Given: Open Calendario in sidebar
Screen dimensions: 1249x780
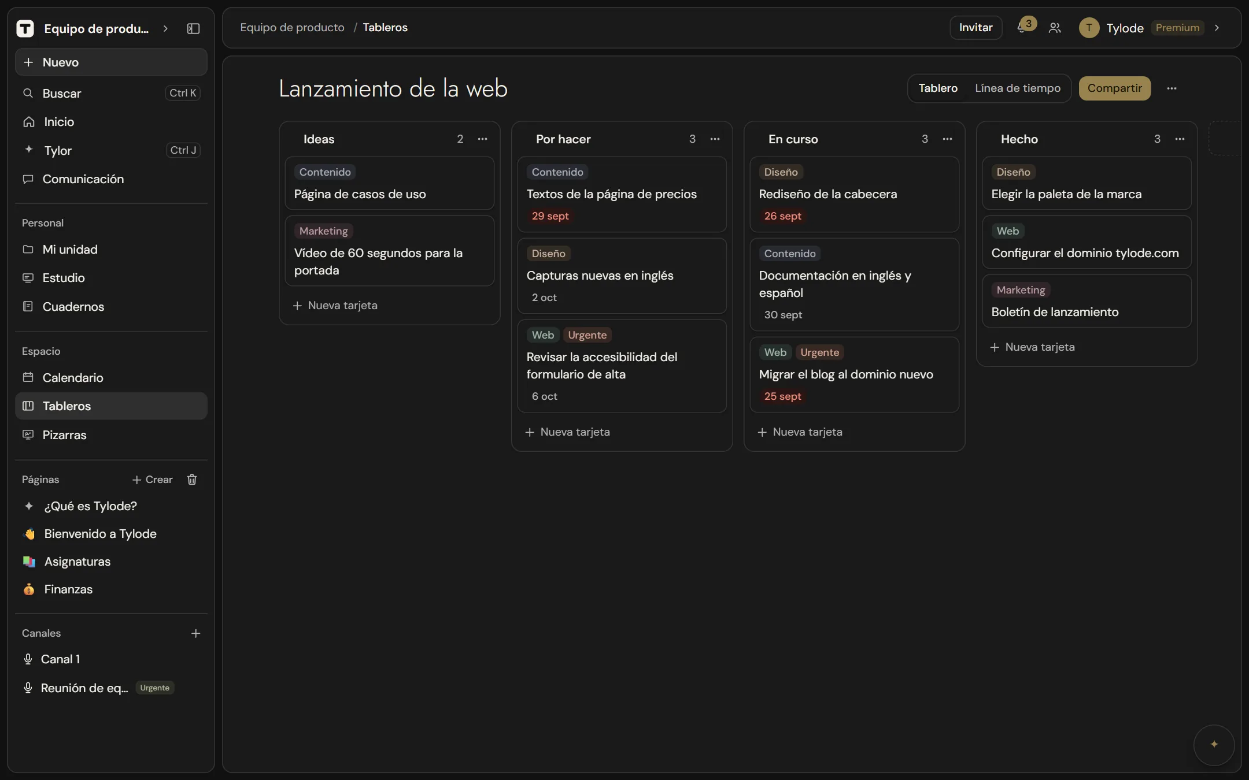Looking at the screenshot, I should pyautogui.click(x=111, y=377).
